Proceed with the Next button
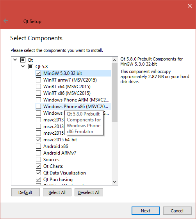The height and width of the screenshot is (219, 196). 146,211
